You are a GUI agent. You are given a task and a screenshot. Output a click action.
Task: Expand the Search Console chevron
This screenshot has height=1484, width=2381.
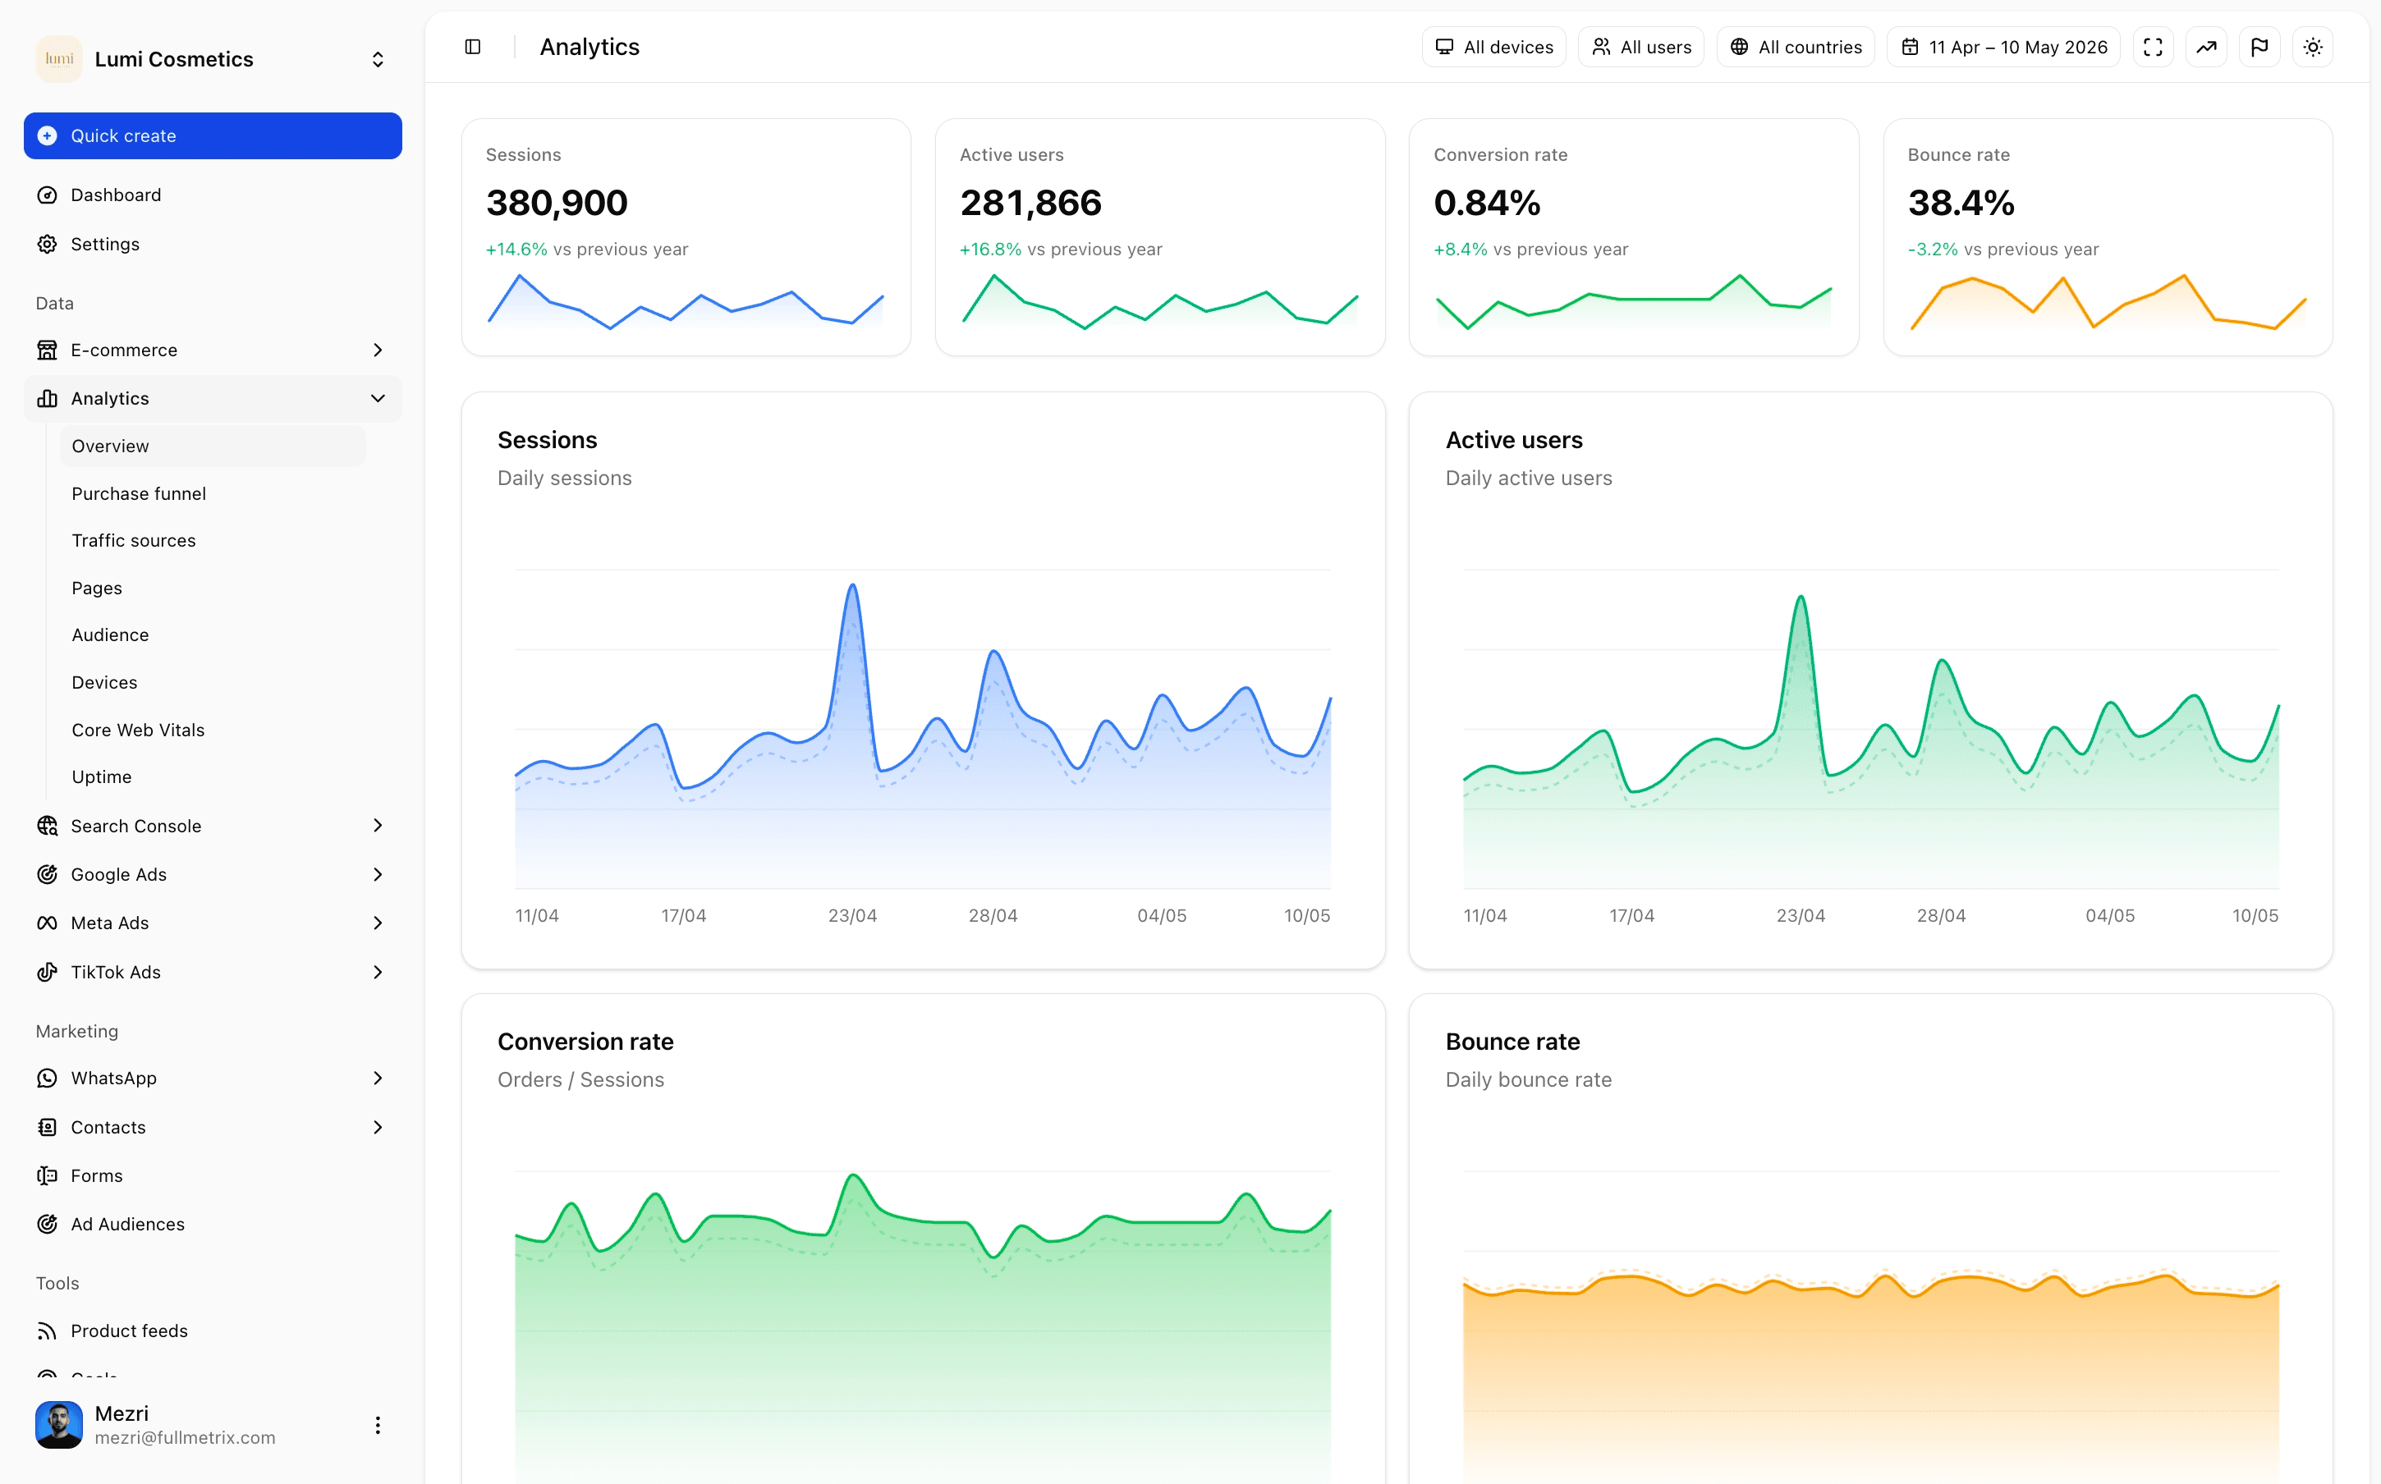click(378, 827)
